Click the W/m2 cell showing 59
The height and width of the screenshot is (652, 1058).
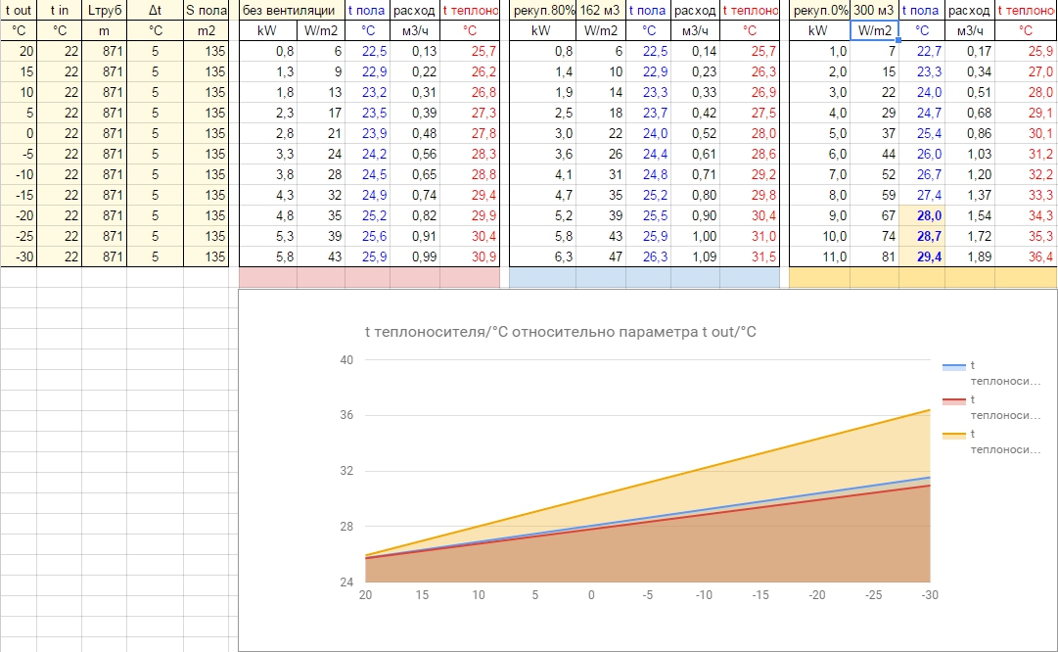(874, 195)
